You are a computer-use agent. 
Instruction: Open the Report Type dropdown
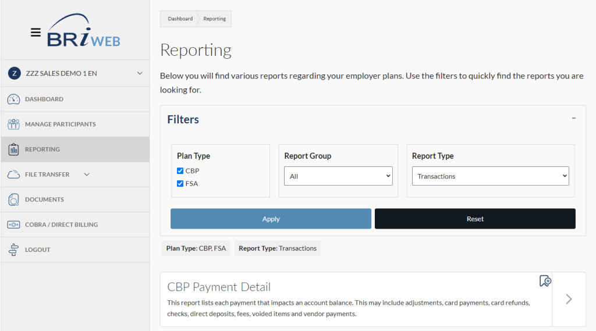pos(490,176)
